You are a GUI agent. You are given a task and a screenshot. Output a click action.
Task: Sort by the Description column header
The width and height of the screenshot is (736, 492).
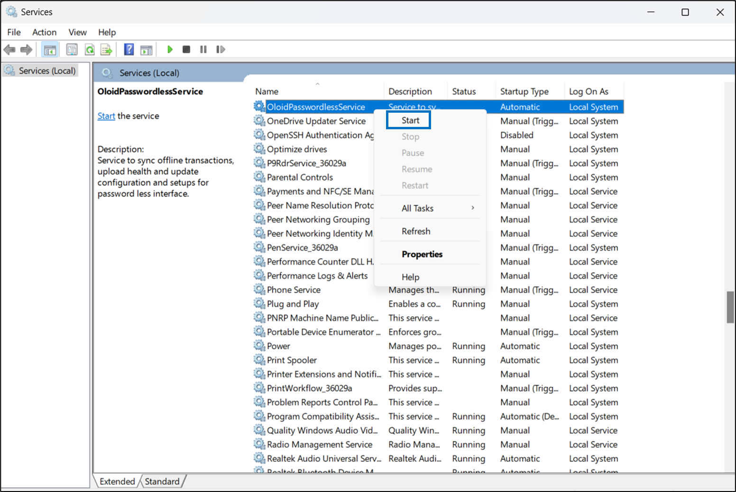(x=415, y=91)
